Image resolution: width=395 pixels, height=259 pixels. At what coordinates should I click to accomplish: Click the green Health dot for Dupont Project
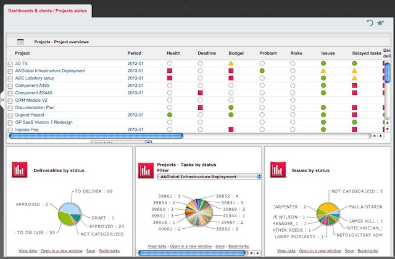coord(170,115)
